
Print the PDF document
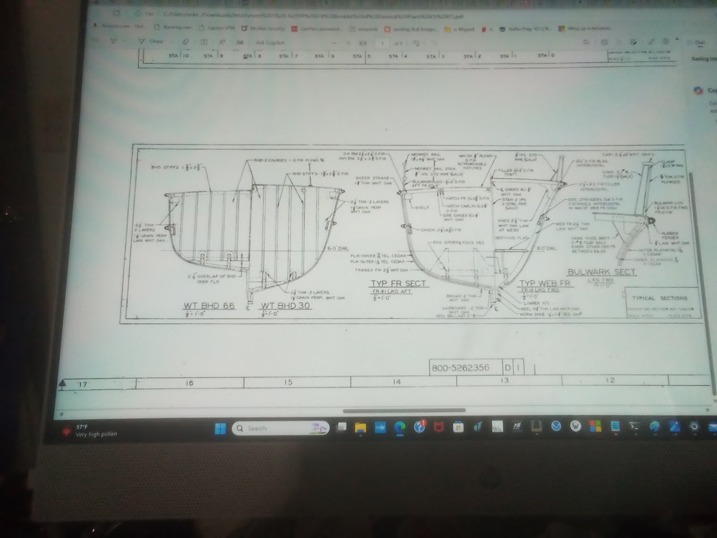pos(604,42)
